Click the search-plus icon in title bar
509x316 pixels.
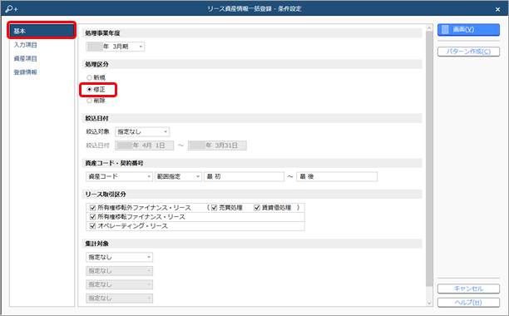point(11,9)
